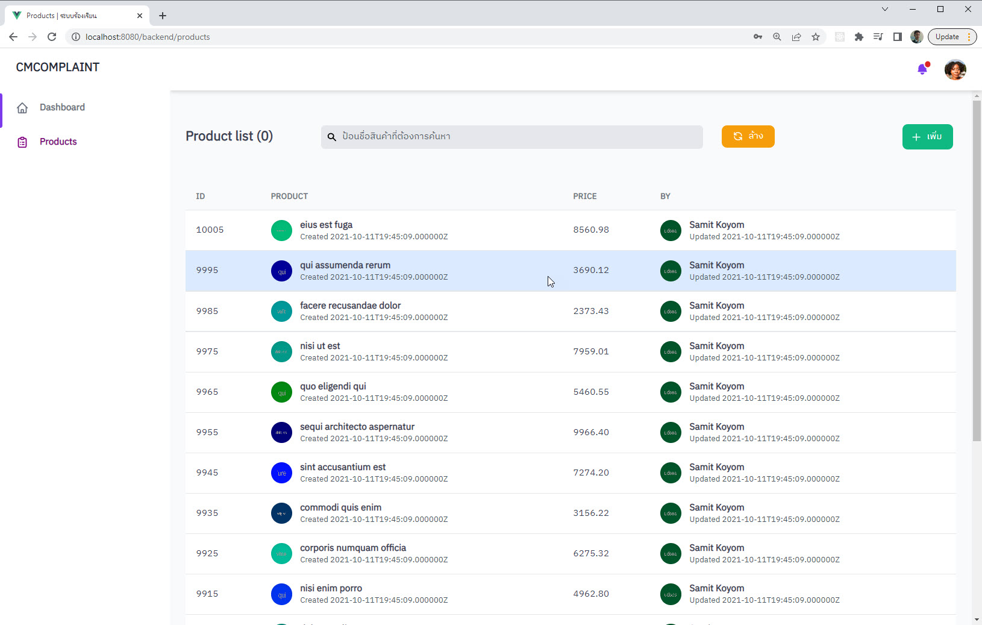The image size is (982, 625).
Task: Open a new browser tab
Action: click(163, 16)
